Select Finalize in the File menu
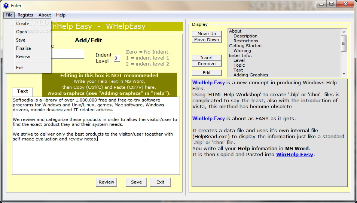357x203 pixels. pyautogui.click(x=27, y=48)
